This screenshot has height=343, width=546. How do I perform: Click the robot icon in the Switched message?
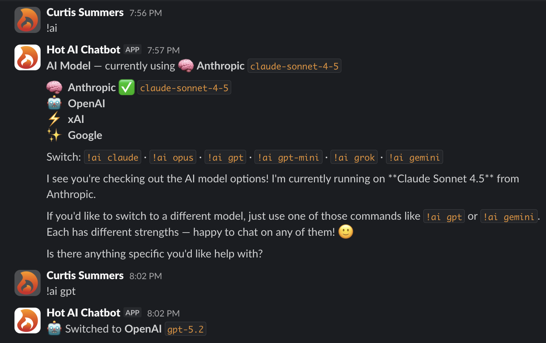[x=55, y=329]
